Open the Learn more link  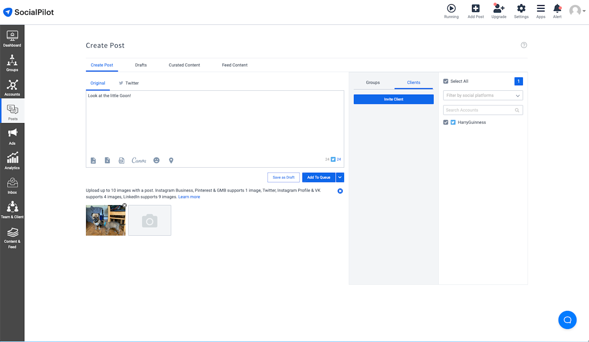189,197
